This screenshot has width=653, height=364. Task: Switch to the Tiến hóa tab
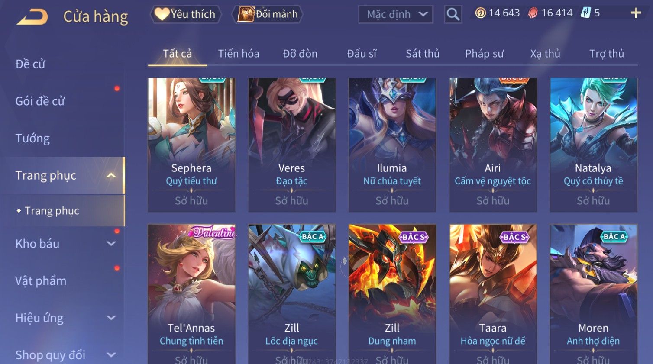[239, 54]
